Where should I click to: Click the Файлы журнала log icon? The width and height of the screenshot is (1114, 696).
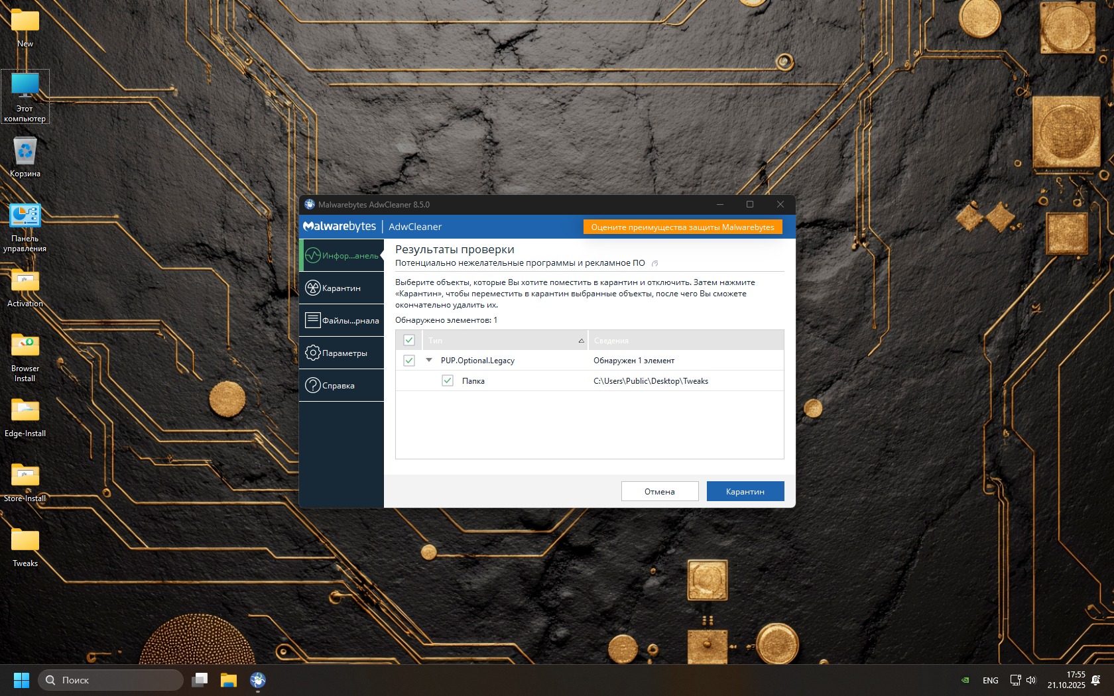(x=313, y=320)
